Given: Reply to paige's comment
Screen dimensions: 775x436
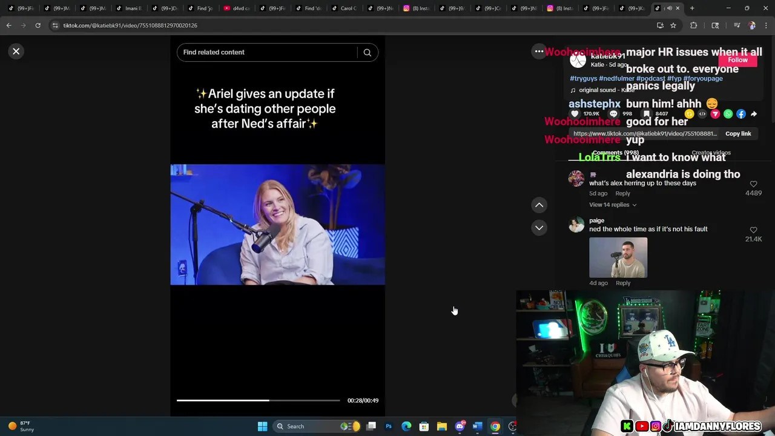Looking at the screenshot, I should tap(622, 283).
